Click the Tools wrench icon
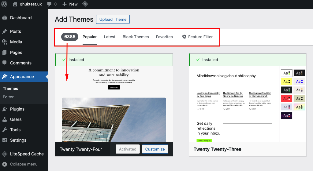The image size is (313, 171). click(x=5, y=130)
